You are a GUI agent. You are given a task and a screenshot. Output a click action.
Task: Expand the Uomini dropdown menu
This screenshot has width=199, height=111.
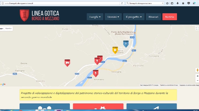tap(114, 17)
